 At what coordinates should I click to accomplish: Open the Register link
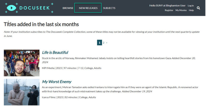tap(169, 10)
